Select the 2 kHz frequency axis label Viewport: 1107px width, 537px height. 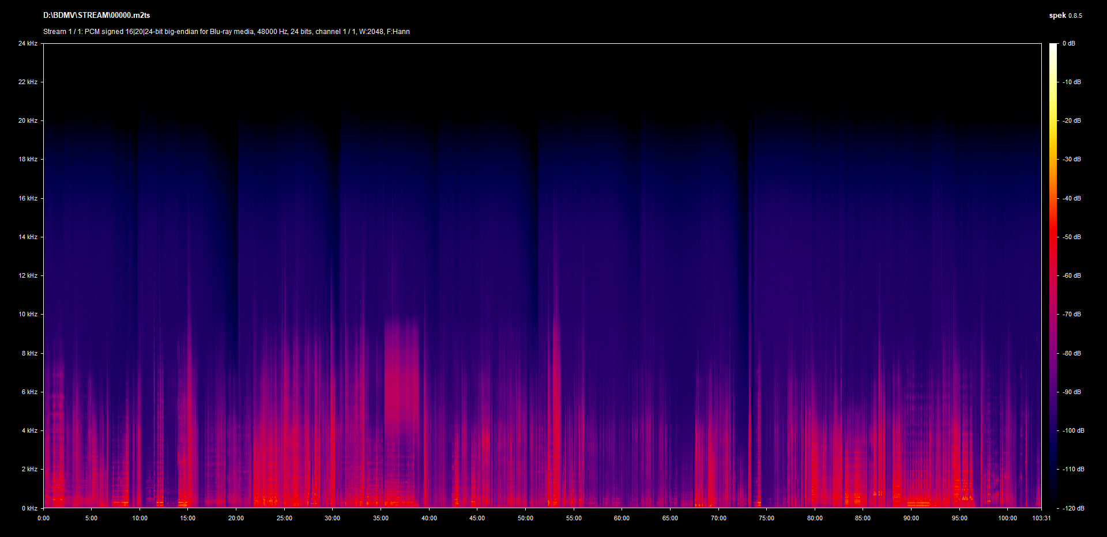[29, 469]
